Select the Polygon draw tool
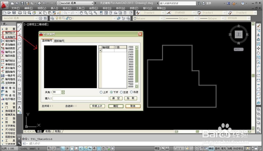This screenshot has width=263, height=151. (19, 39)
